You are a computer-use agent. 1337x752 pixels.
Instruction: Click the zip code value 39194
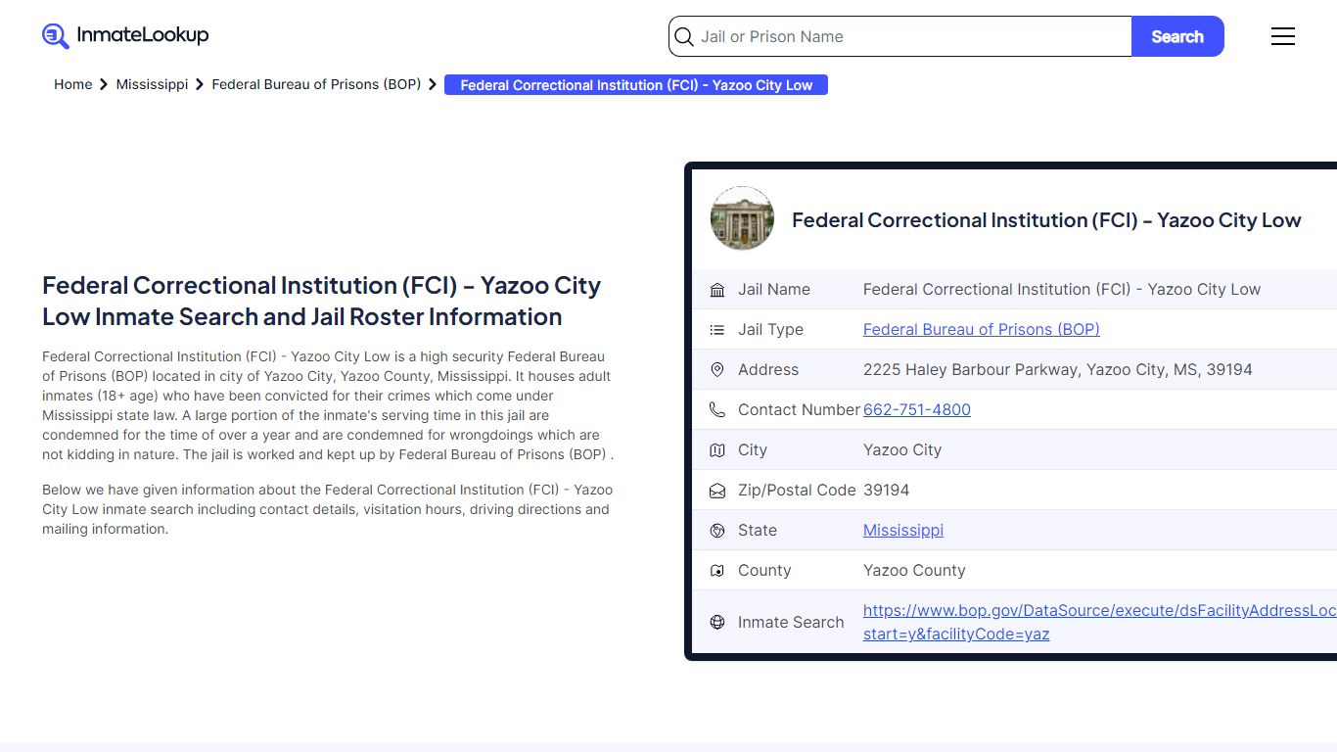887,491
